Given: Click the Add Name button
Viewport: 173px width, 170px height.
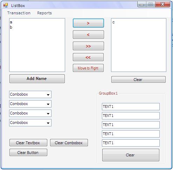Looking at the screenshot, I should (x=37, y=79).
